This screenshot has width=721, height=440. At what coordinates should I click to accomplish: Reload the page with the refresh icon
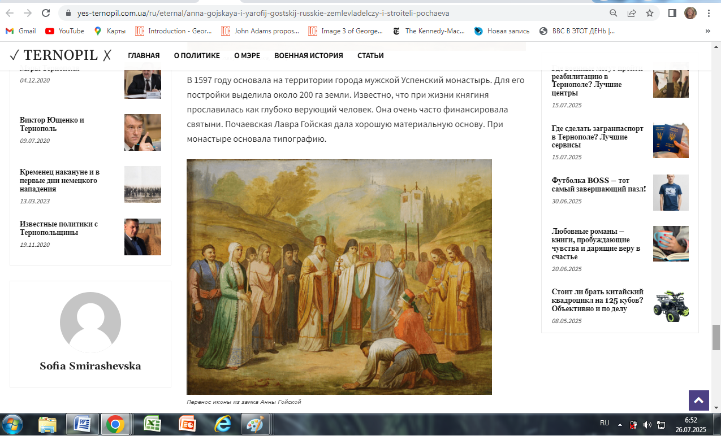tap(46, 13)
